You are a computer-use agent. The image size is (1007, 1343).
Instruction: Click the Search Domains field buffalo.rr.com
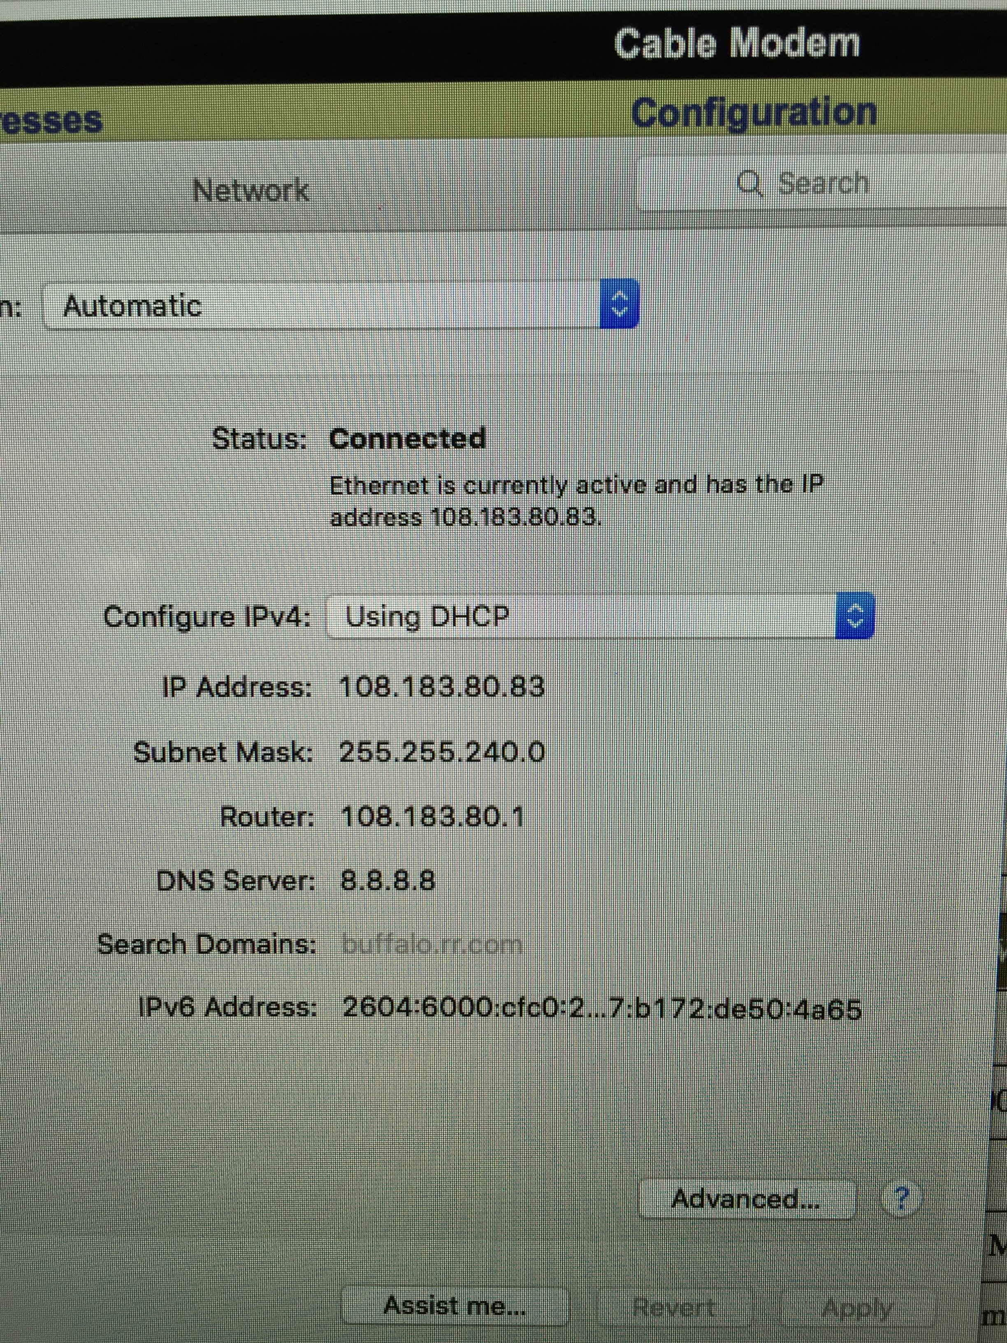coord(432,945)
